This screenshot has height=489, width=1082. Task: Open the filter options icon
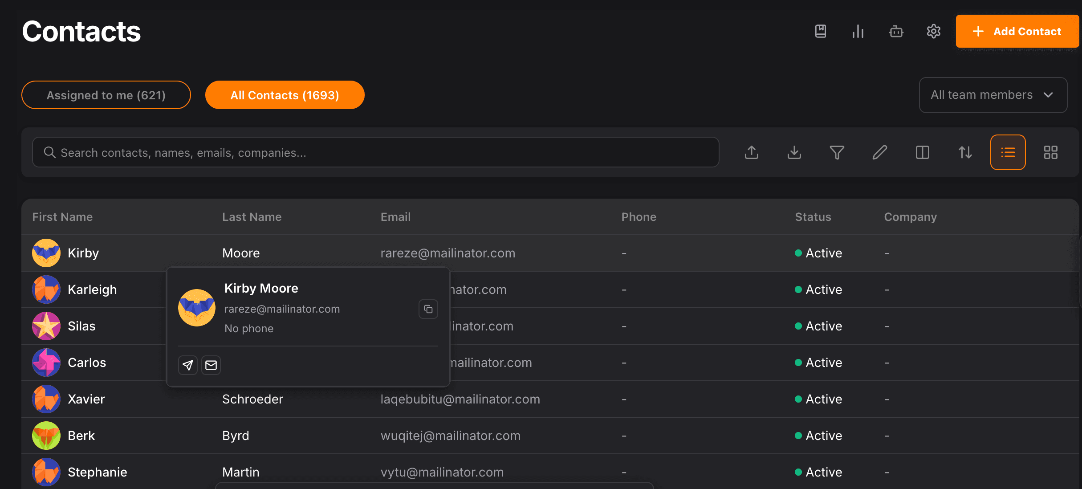coord(837,152)
